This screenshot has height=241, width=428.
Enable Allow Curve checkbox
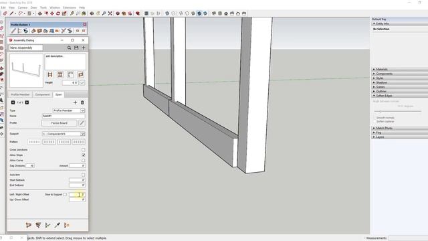83,161
